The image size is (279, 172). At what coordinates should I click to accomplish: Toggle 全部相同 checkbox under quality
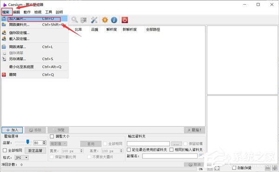(5, 150)
